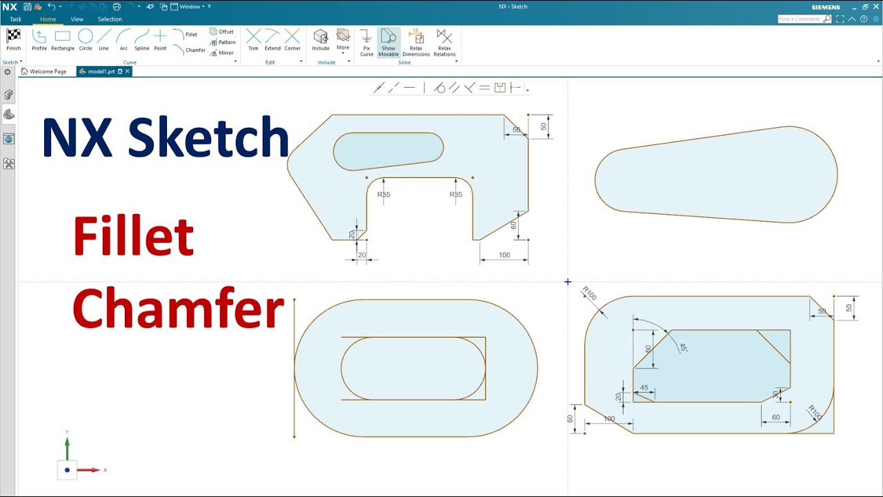Open the resource bar settings gear
The width and height of the screenshot is (883, 497).
(7, 72)
